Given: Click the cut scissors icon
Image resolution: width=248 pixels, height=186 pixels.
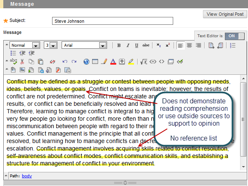Looking at the screenshot, I should click(x=22, y=62).
